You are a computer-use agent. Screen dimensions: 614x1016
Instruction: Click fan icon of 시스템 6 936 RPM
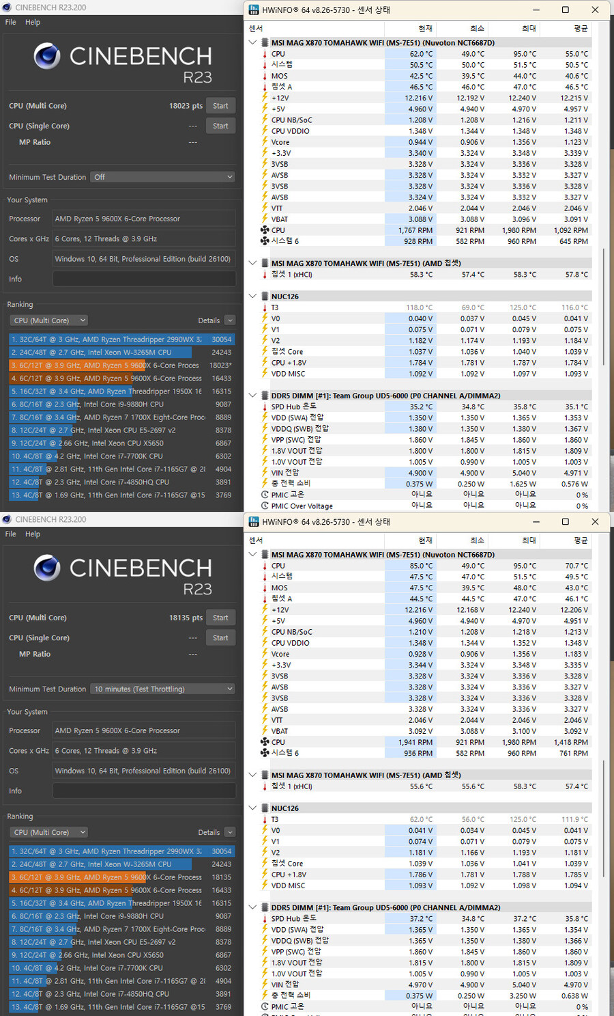click(265, 753)
